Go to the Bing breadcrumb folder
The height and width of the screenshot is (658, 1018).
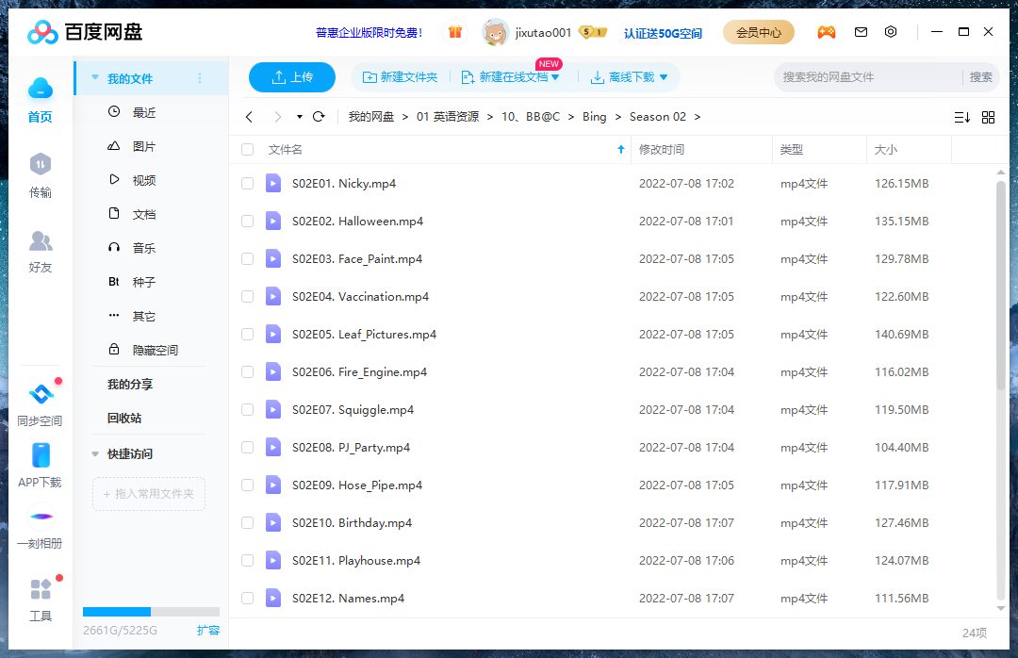point(594,117)
